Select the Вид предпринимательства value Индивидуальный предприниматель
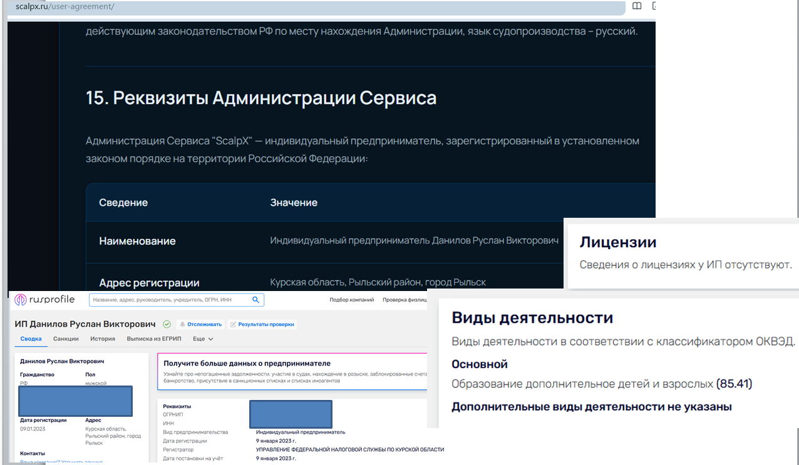 (x=301, y=432)
